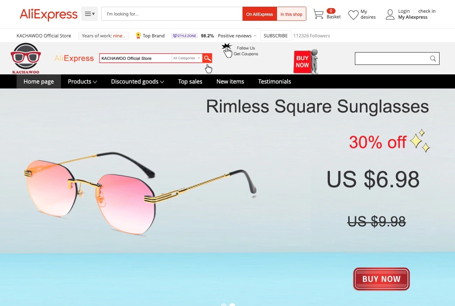Image resolution: width=455 pixels, height=306 pixels.
Task: Click the user account profile icon
Action: (390, 14)
